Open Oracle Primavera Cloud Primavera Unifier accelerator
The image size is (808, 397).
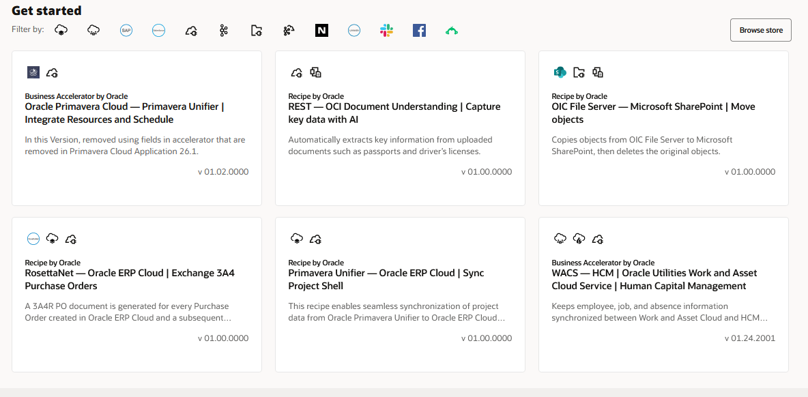[x=124, y=113]
